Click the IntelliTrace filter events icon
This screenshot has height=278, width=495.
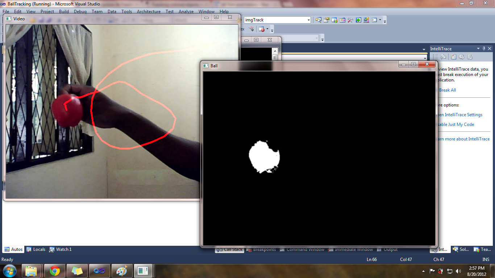454,57
